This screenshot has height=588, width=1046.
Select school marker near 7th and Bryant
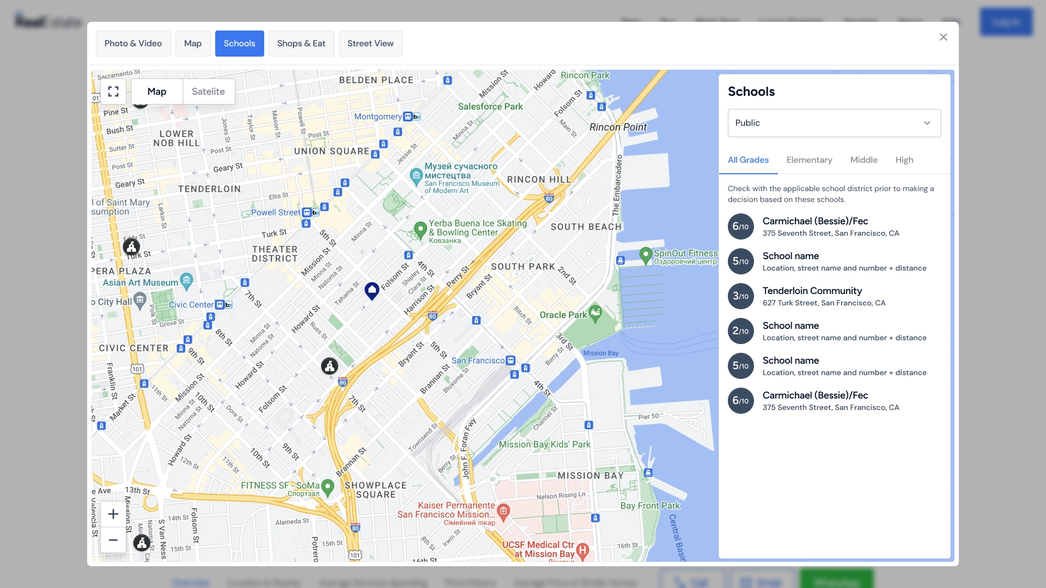pos(330,366)
